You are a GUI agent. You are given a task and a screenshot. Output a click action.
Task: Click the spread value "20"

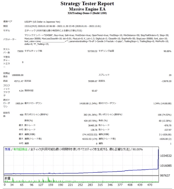tap(170, 75)
